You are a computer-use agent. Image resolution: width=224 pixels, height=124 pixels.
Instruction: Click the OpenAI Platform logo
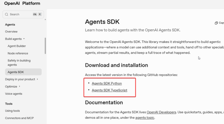(22, 4)
